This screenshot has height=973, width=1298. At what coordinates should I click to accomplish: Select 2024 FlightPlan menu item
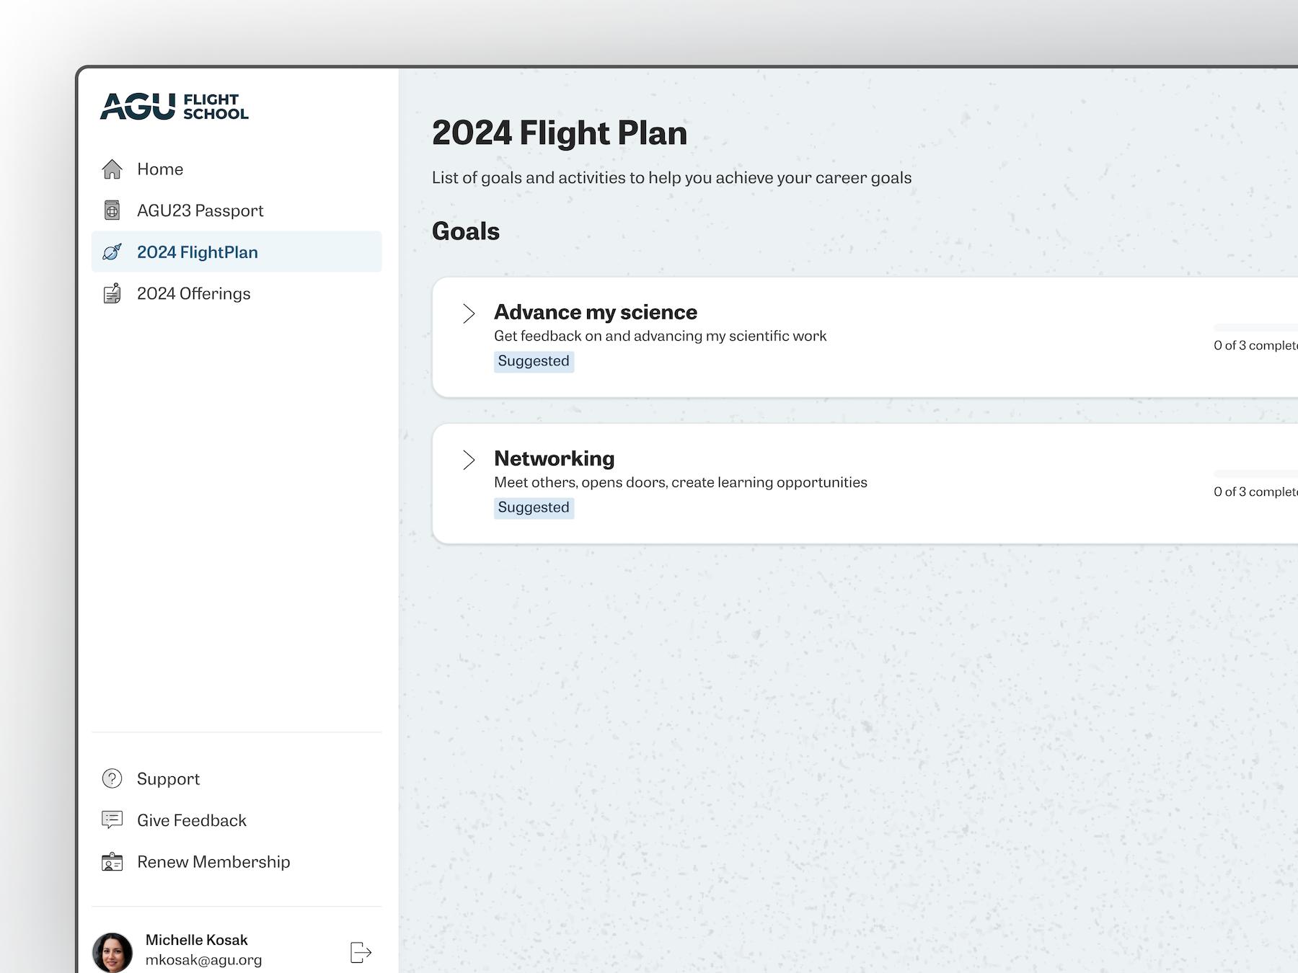pyautogui.click(x=237, y=252)
